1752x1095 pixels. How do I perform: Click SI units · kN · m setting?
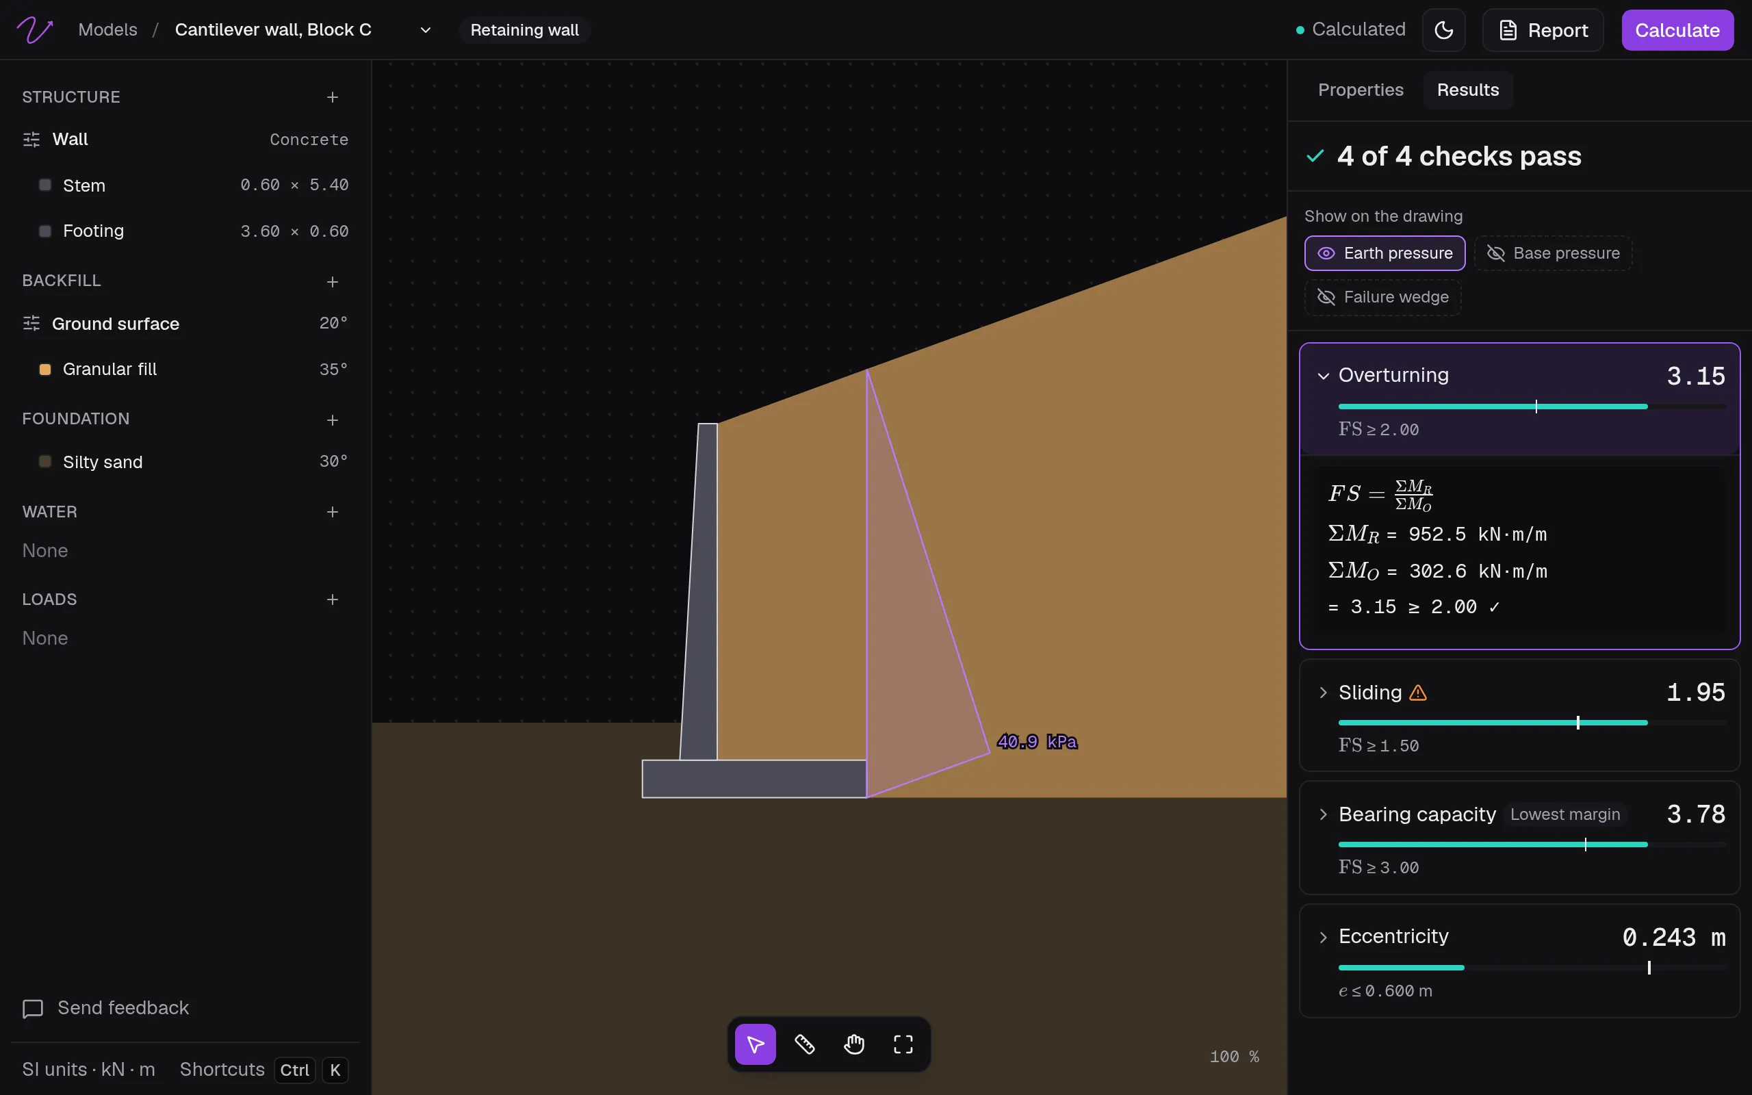tap(88, 1070)
